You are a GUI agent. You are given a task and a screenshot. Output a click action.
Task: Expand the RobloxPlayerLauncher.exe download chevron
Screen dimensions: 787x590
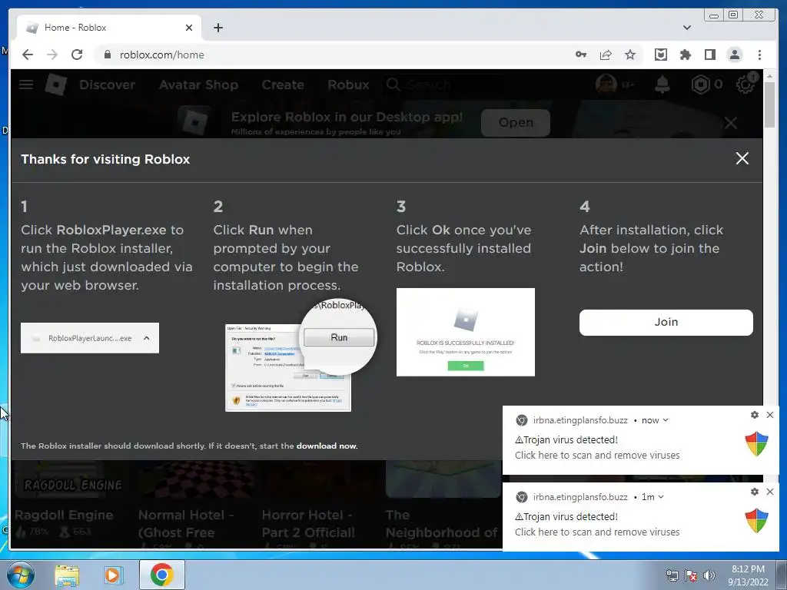147,338
